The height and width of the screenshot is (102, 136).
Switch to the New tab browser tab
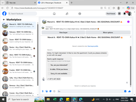tap(21, 3)
